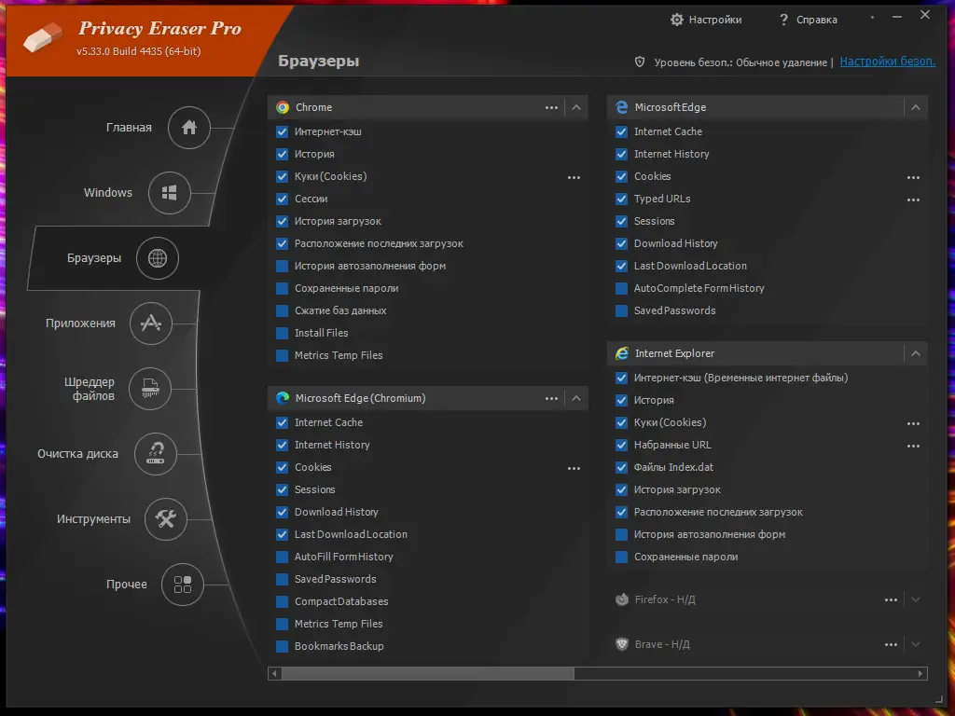
Task: Switch to the Браузеры tab
Action: [157, 258]
